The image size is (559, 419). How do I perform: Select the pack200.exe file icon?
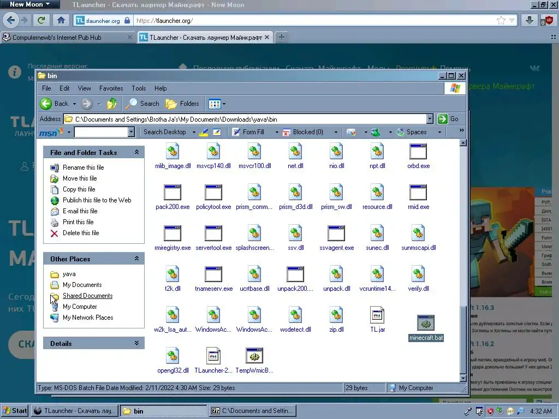click(173, 193)
